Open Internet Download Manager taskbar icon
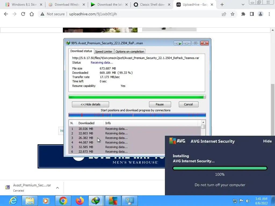 (x=96, y=201)
